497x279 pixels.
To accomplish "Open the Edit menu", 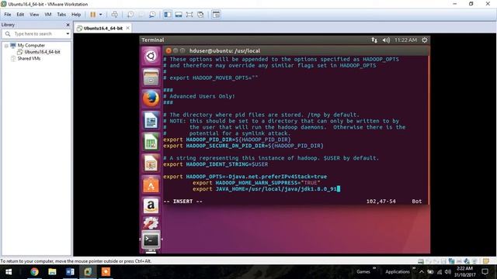I will pos(20,15).
